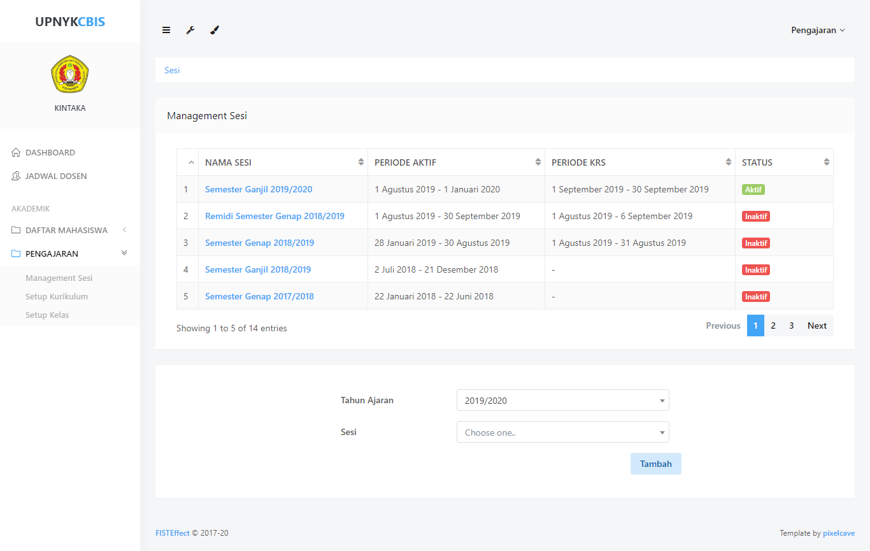Click the hamburger menu icon
This screenshot has height=551, width=870.
click(x=166, y=30)
